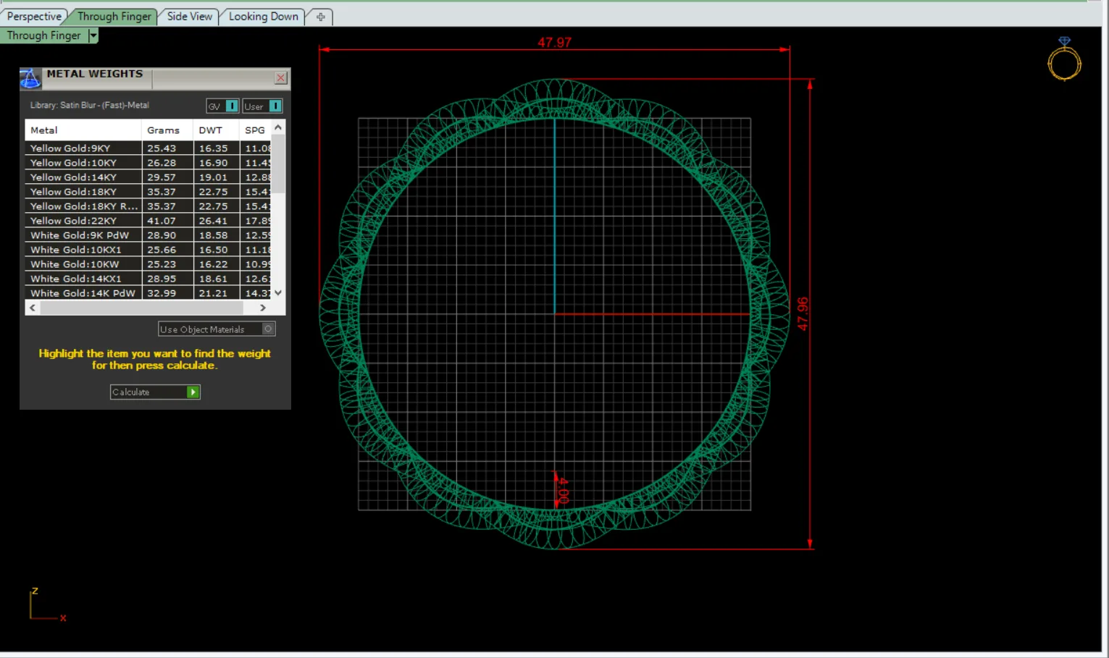This screenshot has width=1109, height=658.
Task: Click the SPG column header
Action: click(x=256, y=130)
